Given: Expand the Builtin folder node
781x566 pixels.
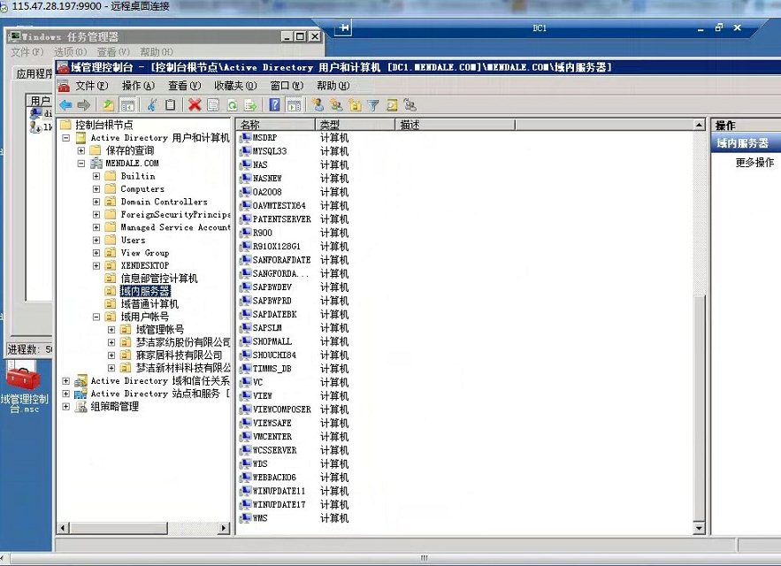Looking at the screenshot, I should click(96, 176).
